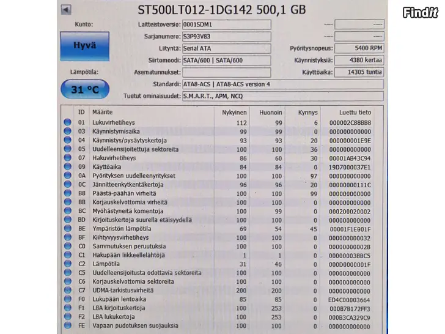The image size is (445, 334).
Task: Select the Ympäristön lämpötila attribute name
Action: click(x=122, y=228)
